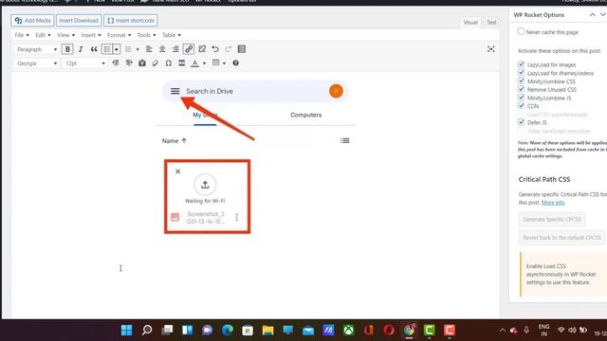
Task: Align text right
Action: (x=175, y=49)
